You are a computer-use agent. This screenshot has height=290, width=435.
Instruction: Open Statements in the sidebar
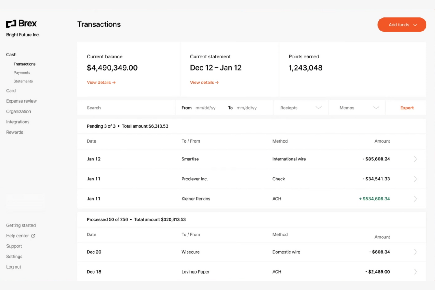tap(23, 81)
